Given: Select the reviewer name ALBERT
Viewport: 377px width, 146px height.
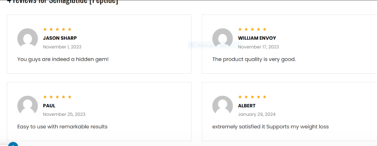Looking at the screenshot, I should pos(247,105).
